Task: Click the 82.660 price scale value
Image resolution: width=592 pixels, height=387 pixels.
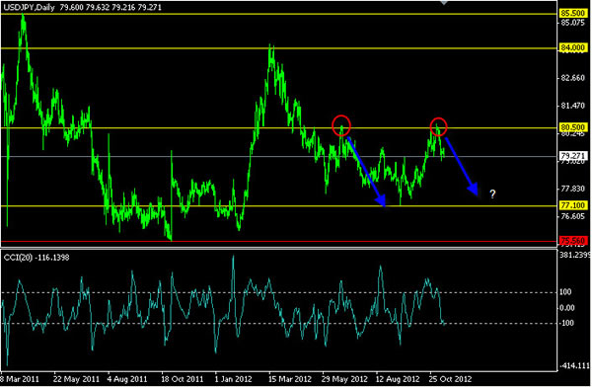Action: 572,78
